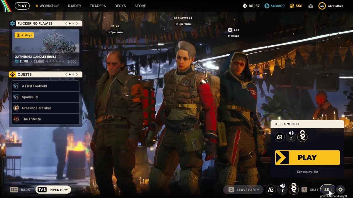Screen dimensions: 353x198
Task: Select the second page dot in Quests header
Action: tap(73, 75)
